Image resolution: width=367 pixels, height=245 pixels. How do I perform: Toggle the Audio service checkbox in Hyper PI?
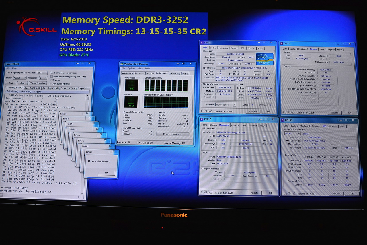[x=52, y=77]
